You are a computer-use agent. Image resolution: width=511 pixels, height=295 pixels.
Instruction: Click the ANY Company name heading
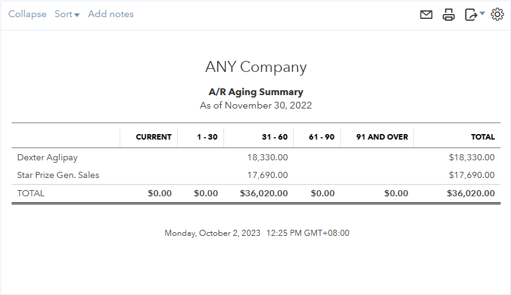click(256, 67)
